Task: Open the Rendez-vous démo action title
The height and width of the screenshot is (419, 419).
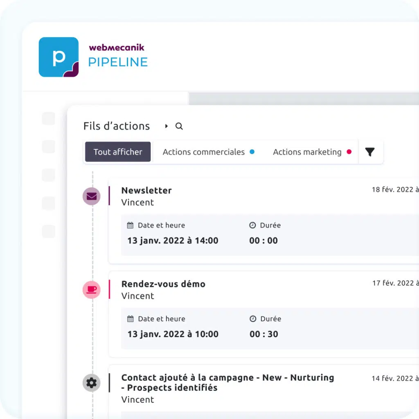Action: tap(163, 284)
